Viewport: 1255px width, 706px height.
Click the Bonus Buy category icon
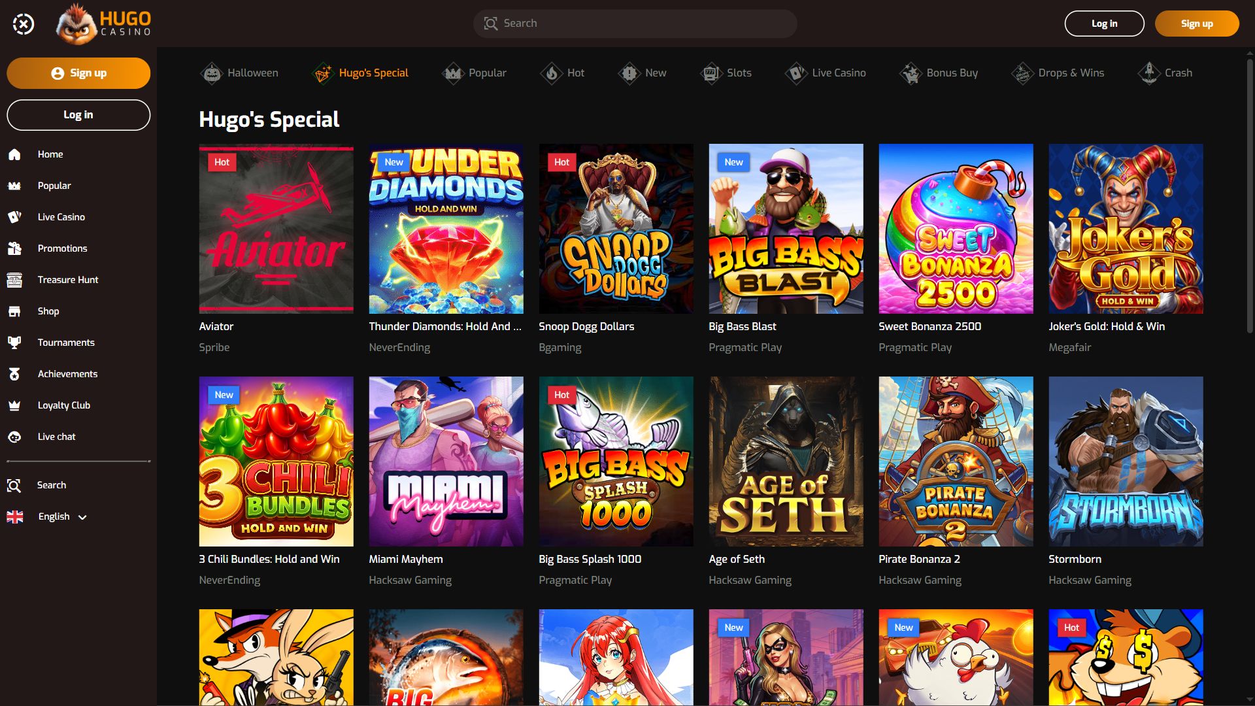[x=911, y=73]
